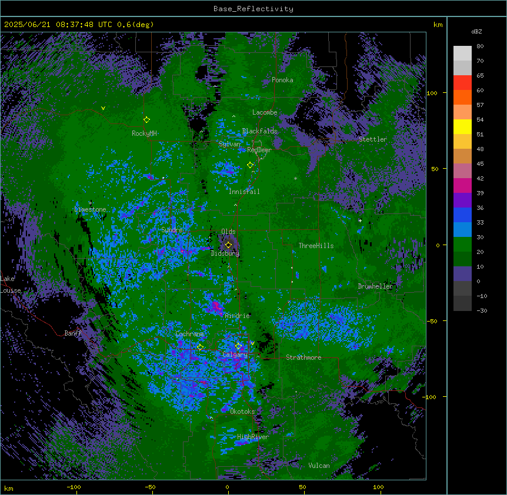Pick the green 20-30 dBZ legend swatch
507x495 pixels.
(x=462, y=245)
